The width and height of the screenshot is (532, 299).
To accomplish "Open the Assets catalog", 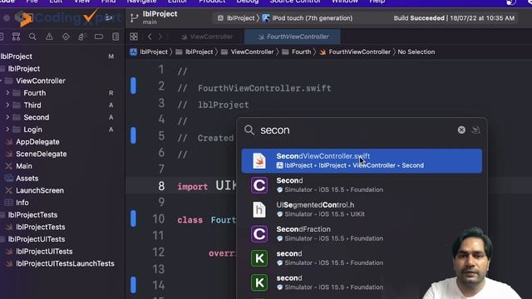I will point(27,179).
